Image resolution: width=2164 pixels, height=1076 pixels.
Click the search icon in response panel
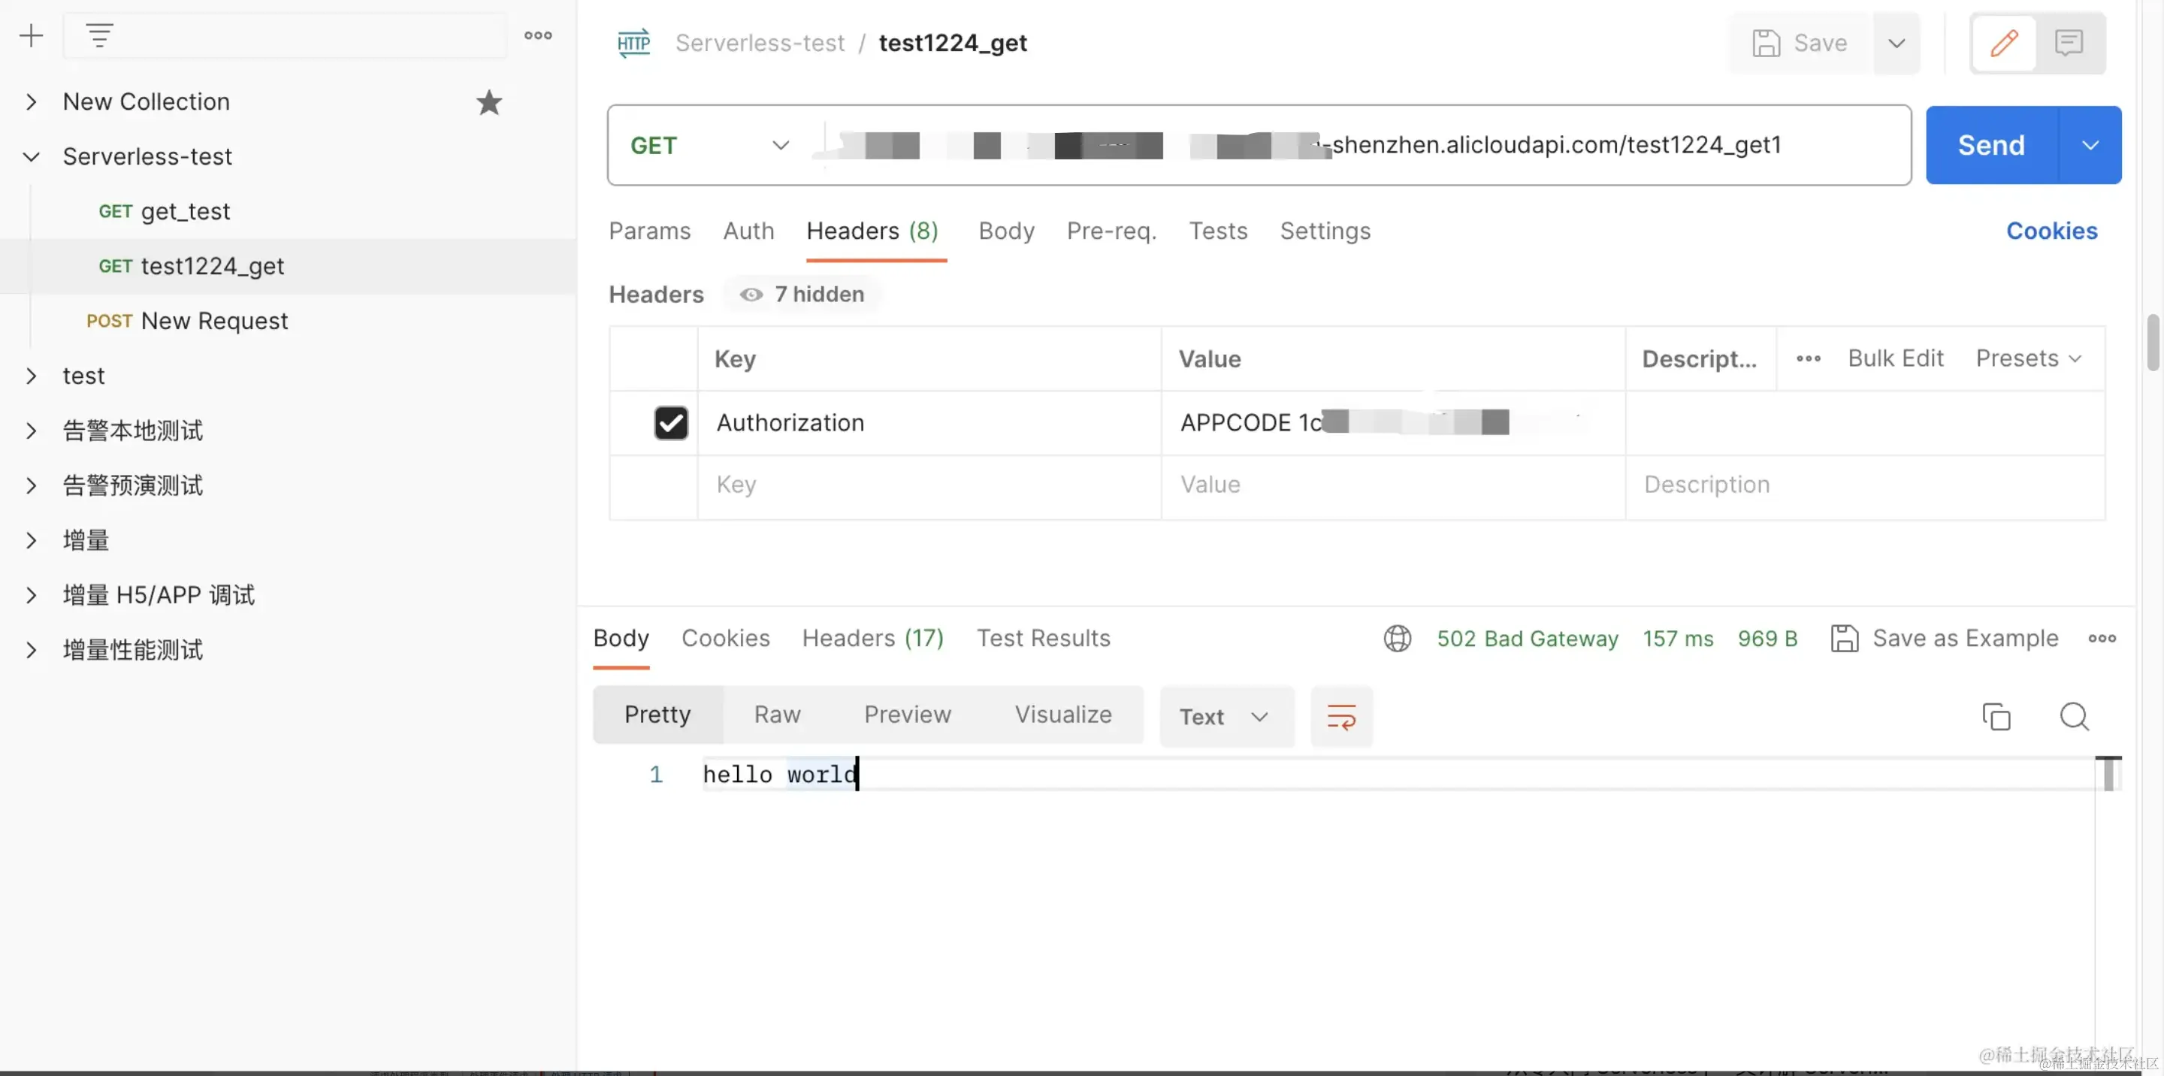[x=2074, y=717]
